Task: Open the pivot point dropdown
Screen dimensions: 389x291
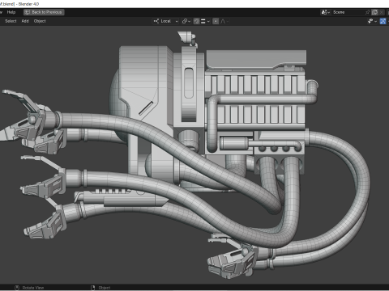Action: (x=186, y=21)
